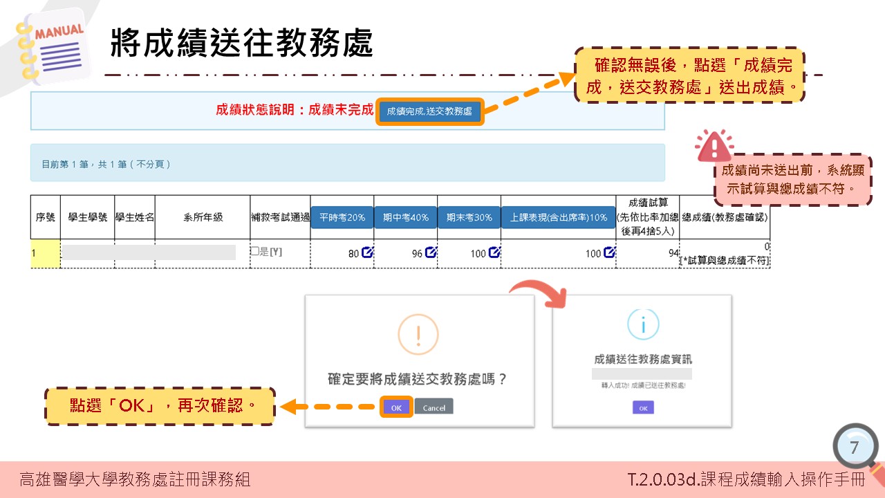Select the yellow 序號 cell of row 1
This screenshot has width=885, height=498.
click(x=43, y=252)
